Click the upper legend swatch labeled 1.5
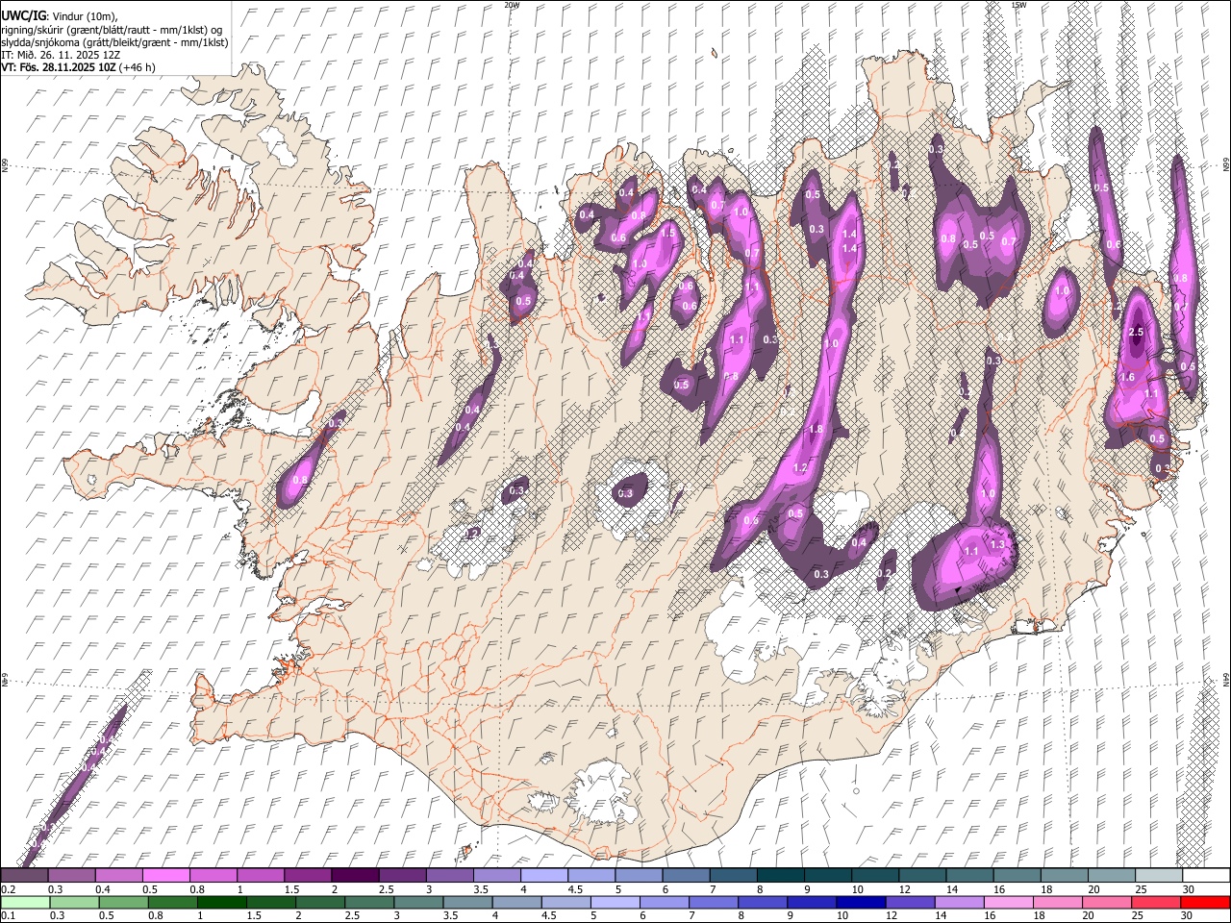 click(x=308, y=876)
